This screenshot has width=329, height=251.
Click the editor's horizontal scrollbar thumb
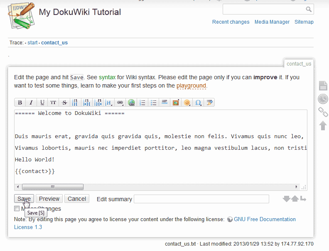tap(52, 187)
